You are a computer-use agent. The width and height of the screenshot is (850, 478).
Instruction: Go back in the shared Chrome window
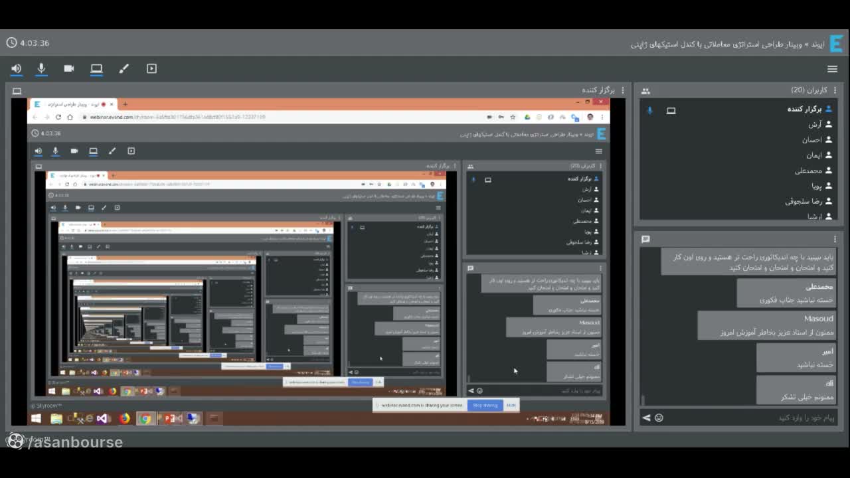[x=34, y=117]
